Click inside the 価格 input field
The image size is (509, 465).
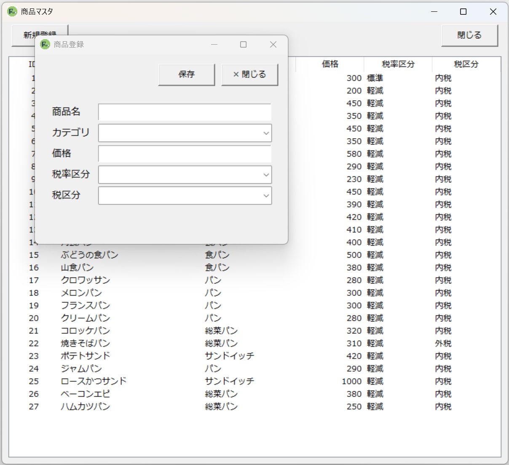pos(185,154)
